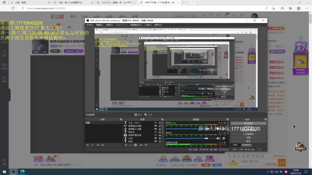312x175 pixels.
Task: Remove the selected scene with the minus icon
Action: click(92, 145)
